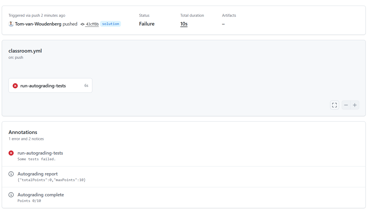
Task: Click the Autograding report title
Action: [x=38, y=174]
